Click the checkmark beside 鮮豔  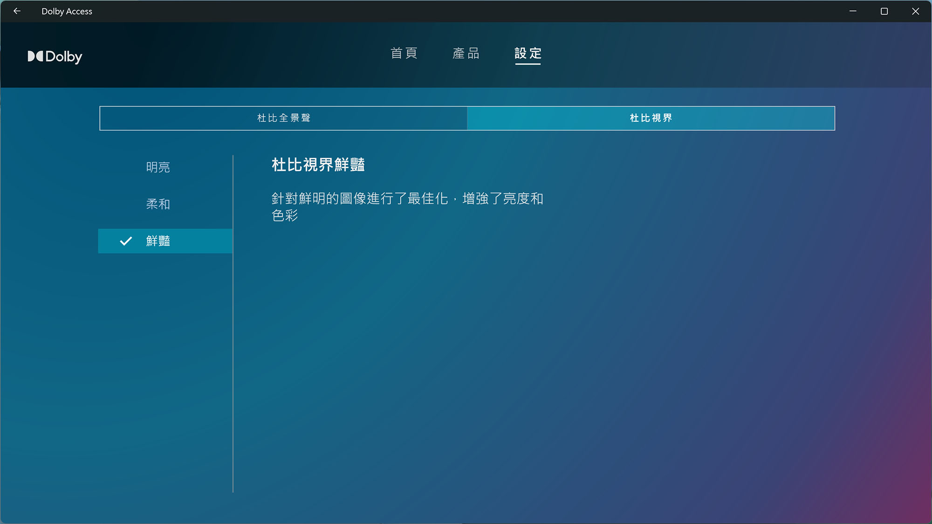pyautogui.click(x=126, y=241)
